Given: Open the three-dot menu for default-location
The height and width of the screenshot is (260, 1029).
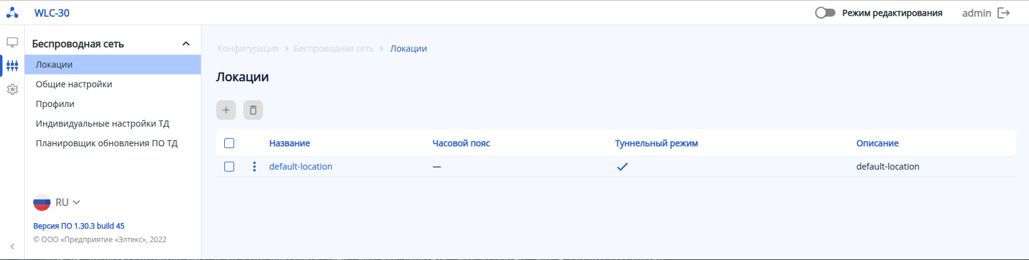Looking at the screenshot, I should pos(254,167).
